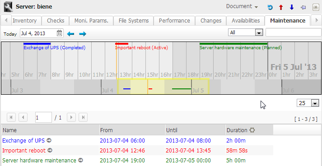Go to next results page
The width and height of the screenshot is (322, 166).
click(71, 117)
